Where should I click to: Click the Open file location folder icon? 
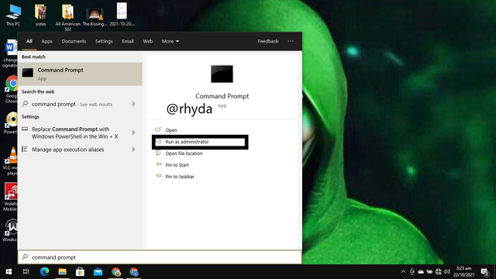coord(158,153)
